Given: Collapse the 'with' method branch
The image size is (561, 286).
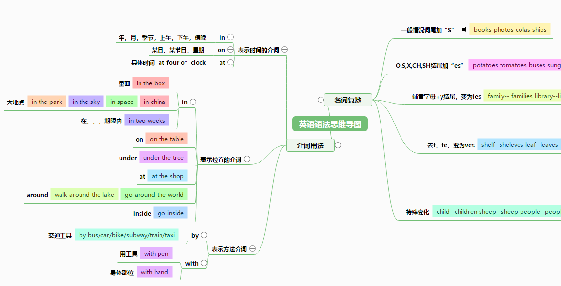Looking at the screenshot, I should [x=204, y=263].
